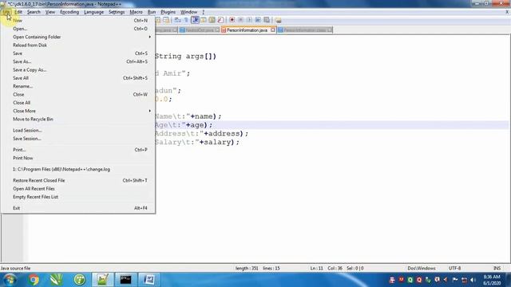Open Google Chrome from the taskbar
Screen dimensions: 511x287
[x=34, y=280]
